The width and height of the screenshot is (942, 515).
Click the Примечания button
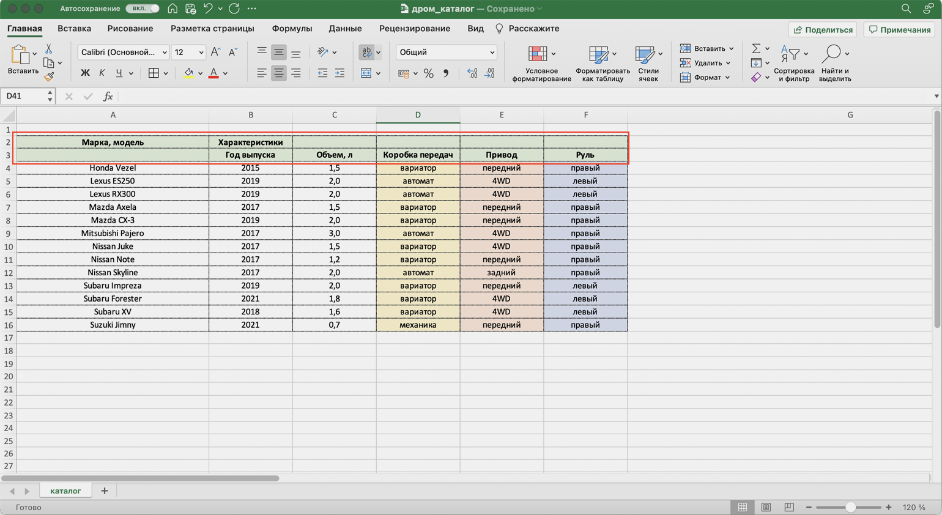tap(899, 29)
